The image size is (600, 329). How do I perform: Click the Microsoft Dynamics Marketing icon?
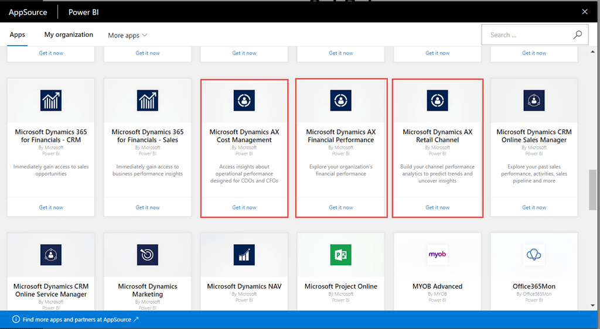tap(147, 255)
